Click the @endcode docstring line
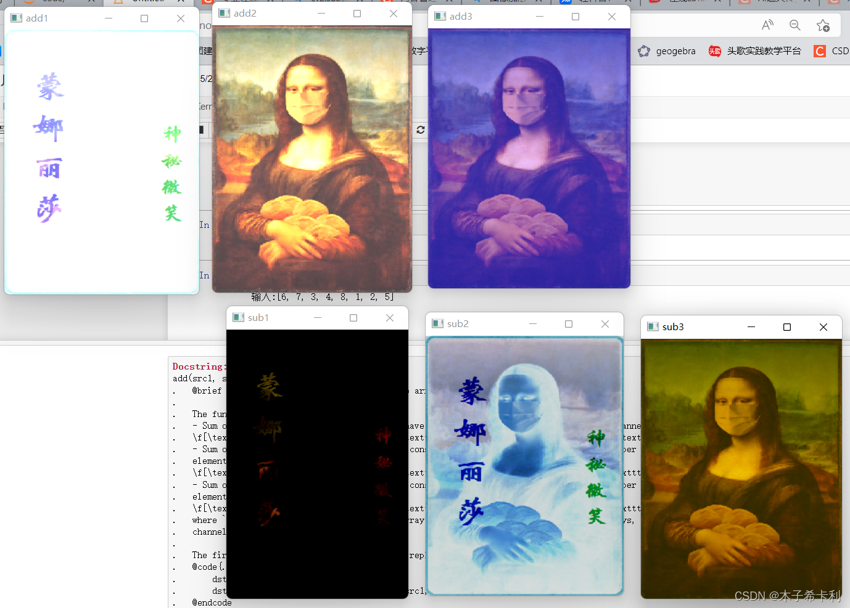This screenshot has width=850, height=608. click(212, 602)
